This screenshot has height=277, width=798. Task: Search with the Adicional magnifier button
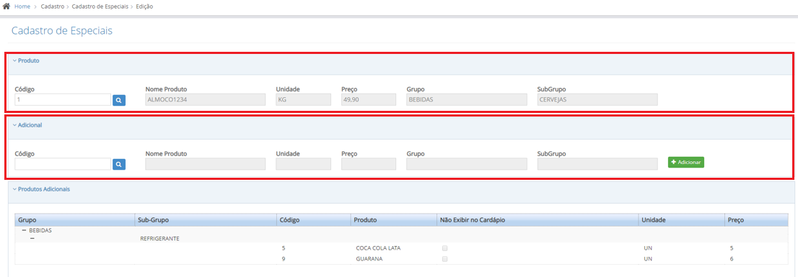119,164
